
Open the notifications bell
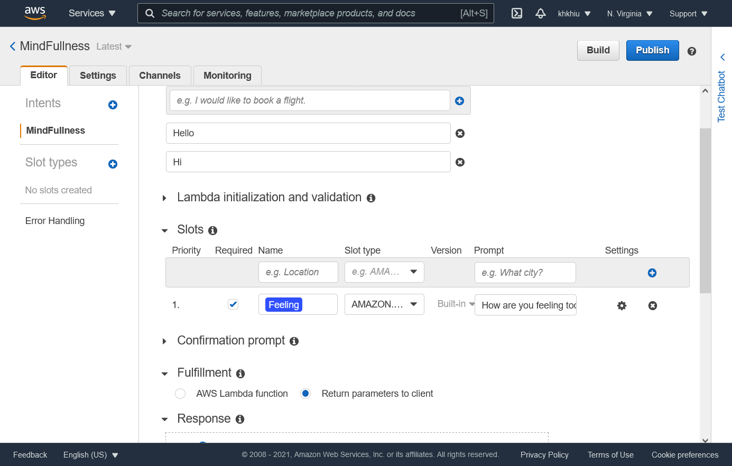point(540,13)
